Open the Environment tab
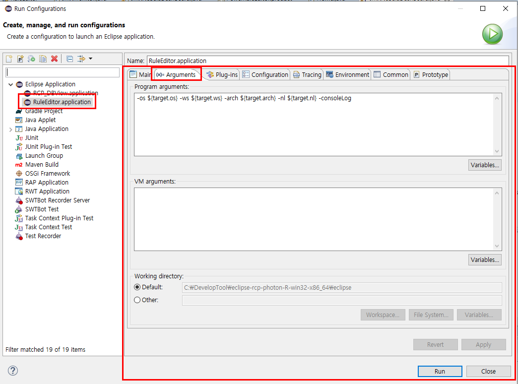The height and width of the screenshot is (384, 518). [347, 75]
